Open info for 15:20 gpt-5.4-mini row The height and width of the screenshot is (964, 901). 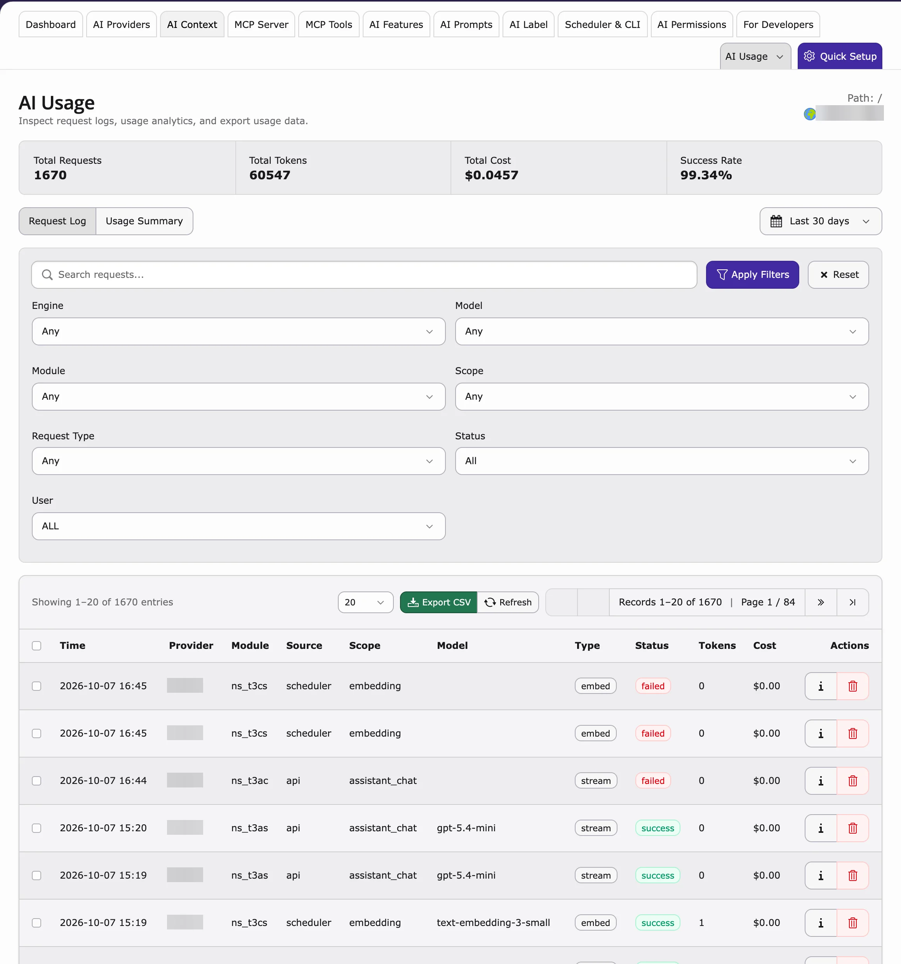coord(821,828)
